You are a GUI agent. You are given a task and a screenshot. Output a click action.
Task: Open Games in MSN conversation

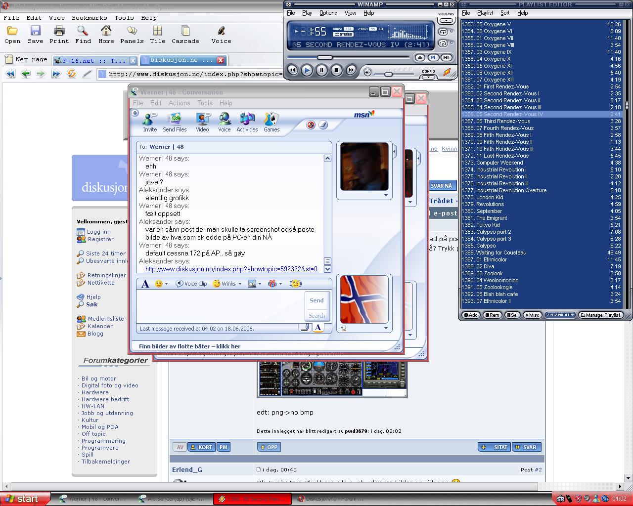pos(271,122)
